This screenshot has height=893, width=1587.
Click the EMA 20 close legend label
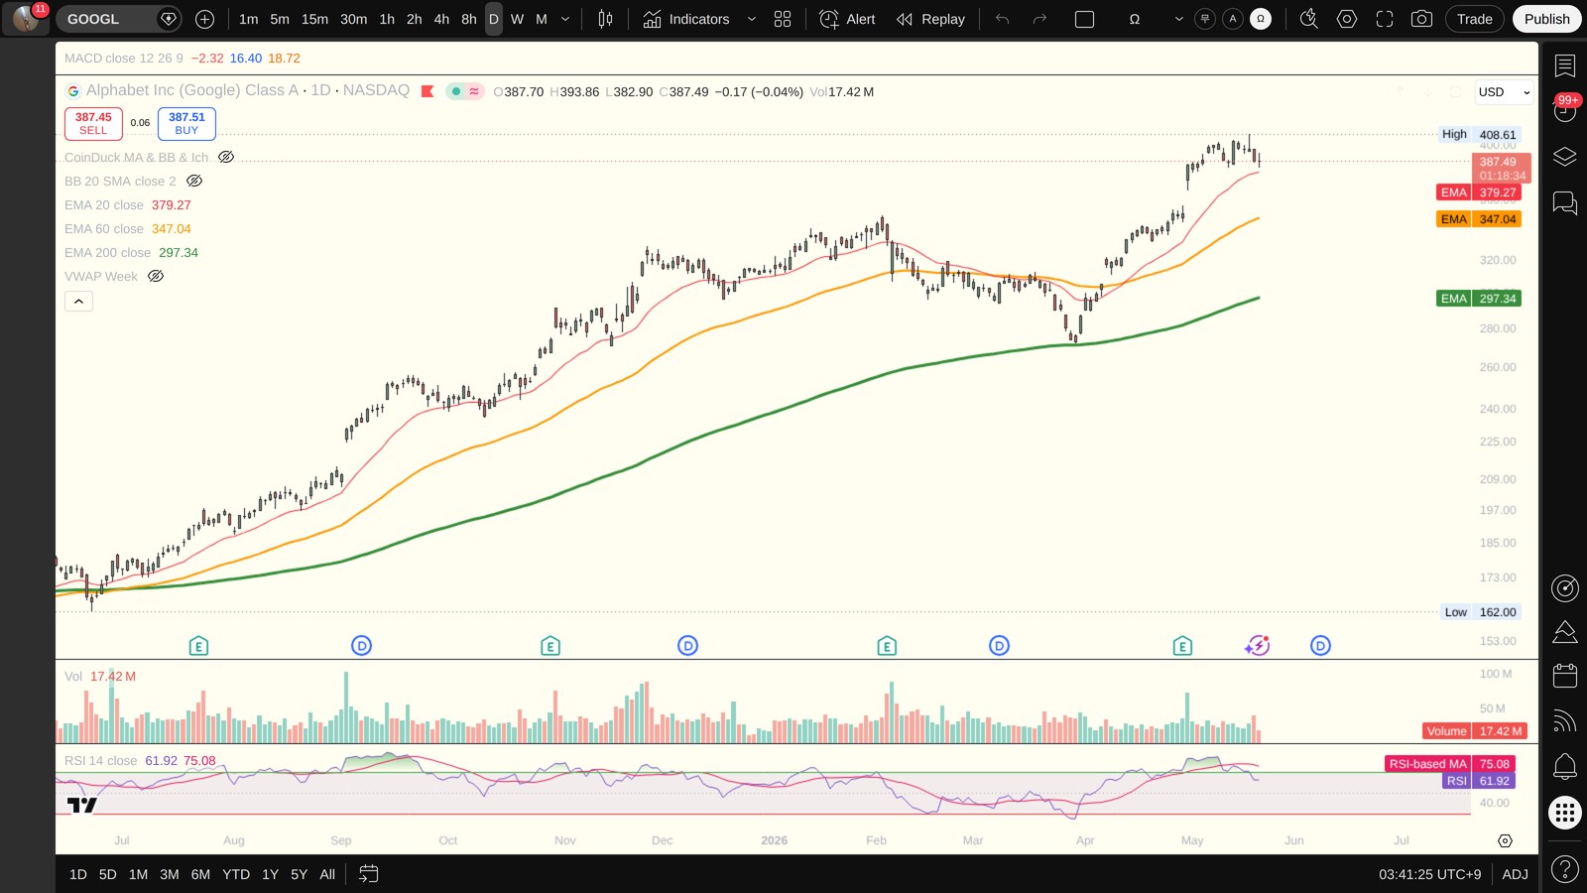pos(104,204)
